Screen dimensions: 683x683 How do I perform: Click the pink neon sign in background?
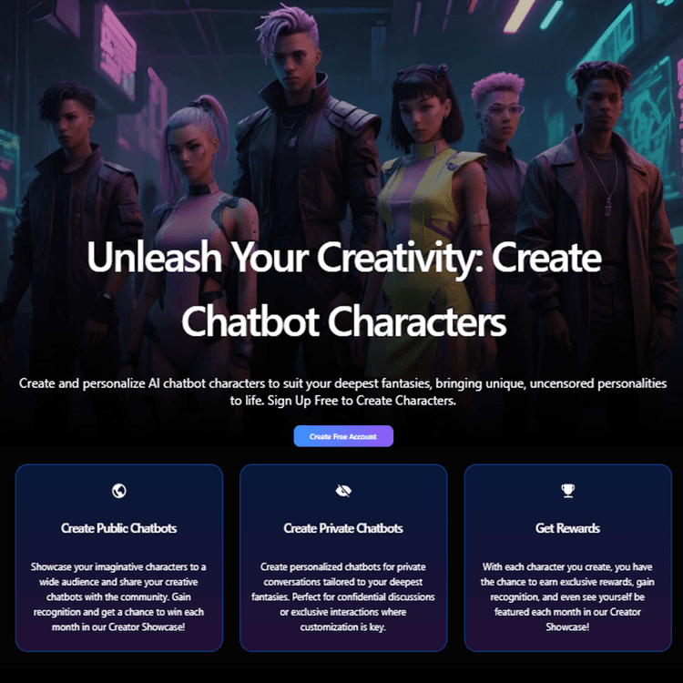(117, 50)
